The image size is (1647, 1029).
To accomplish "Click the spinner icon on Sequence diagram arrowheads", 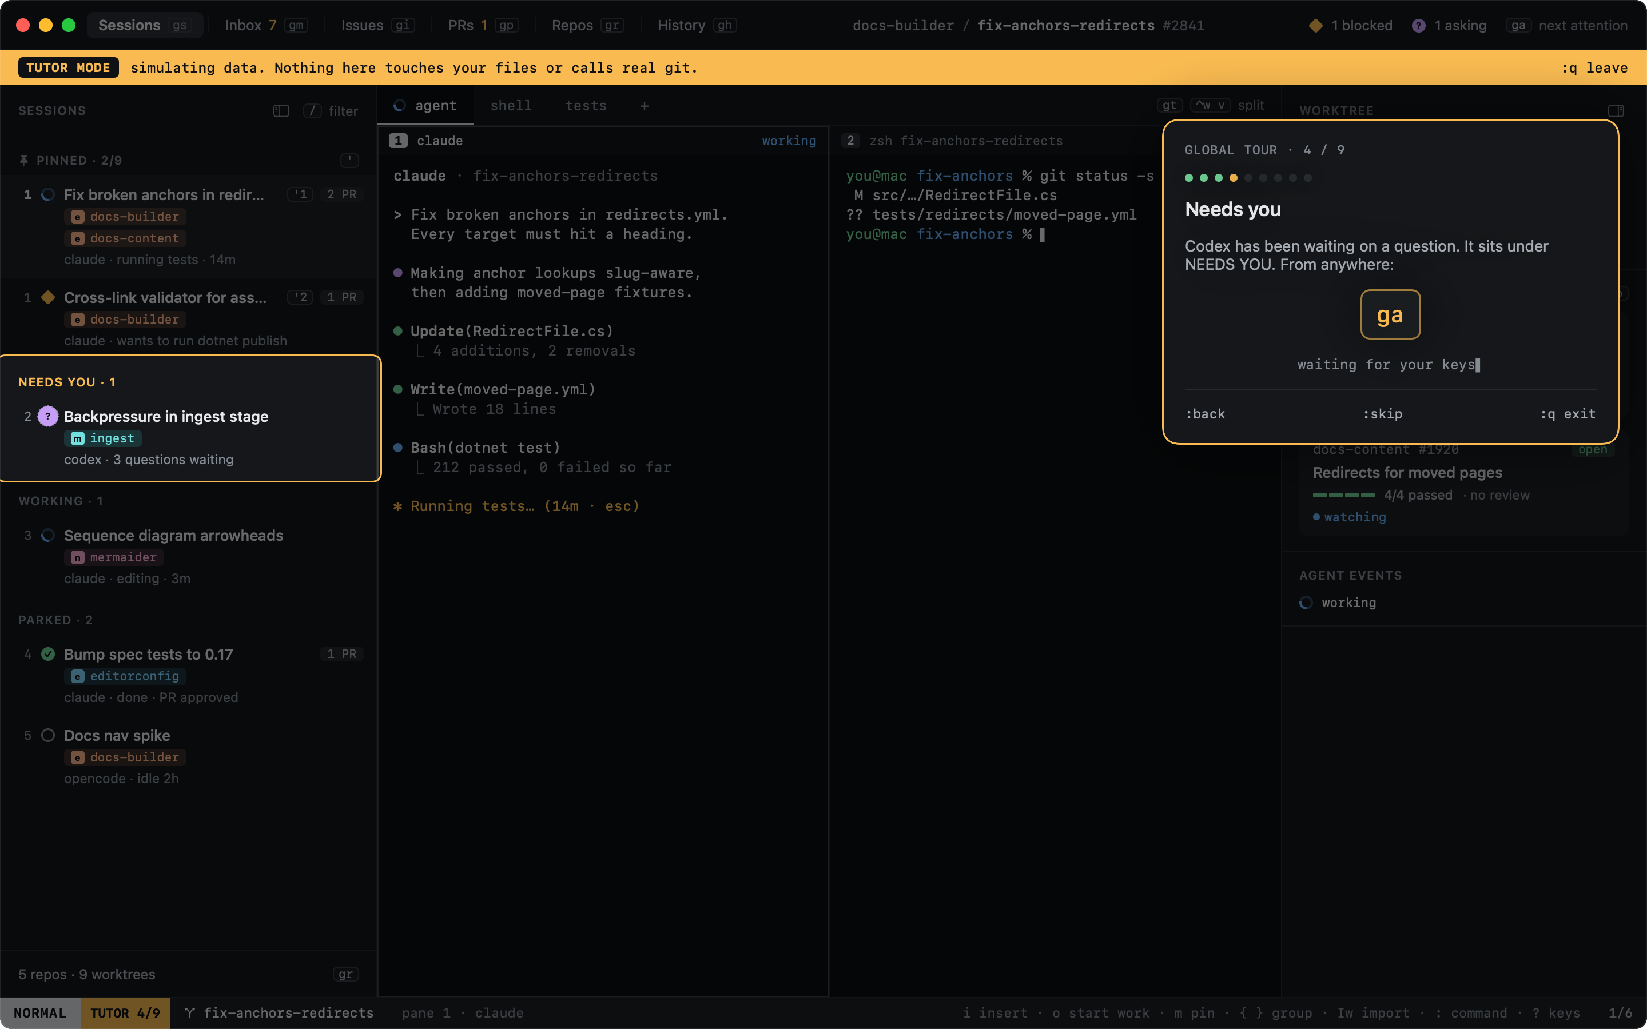I will click(x=47, y=536).
